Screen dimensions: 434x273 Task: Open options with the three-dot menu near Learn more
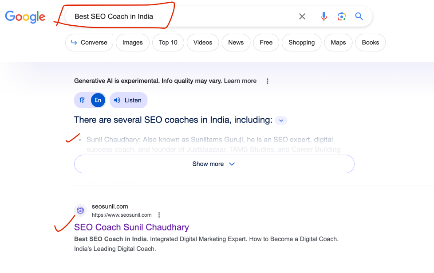tap(268, 81)
